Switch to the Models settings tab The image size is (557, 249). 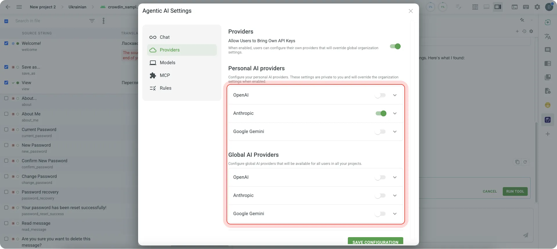167,63
